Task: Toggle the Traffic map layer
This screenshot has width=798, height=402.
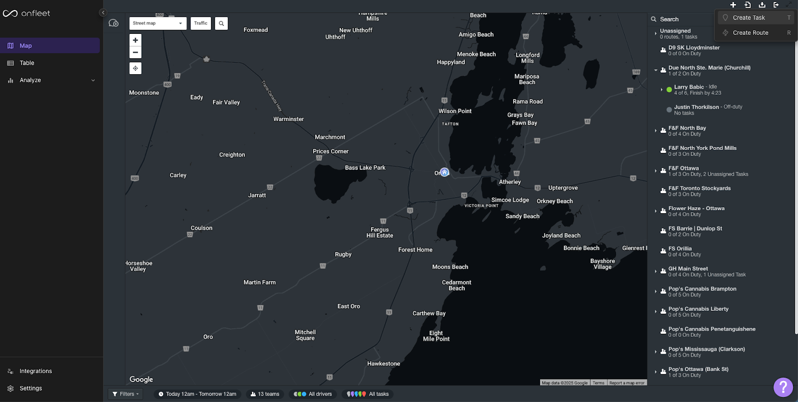Action: pyautogui.click(x=201, y=23)
